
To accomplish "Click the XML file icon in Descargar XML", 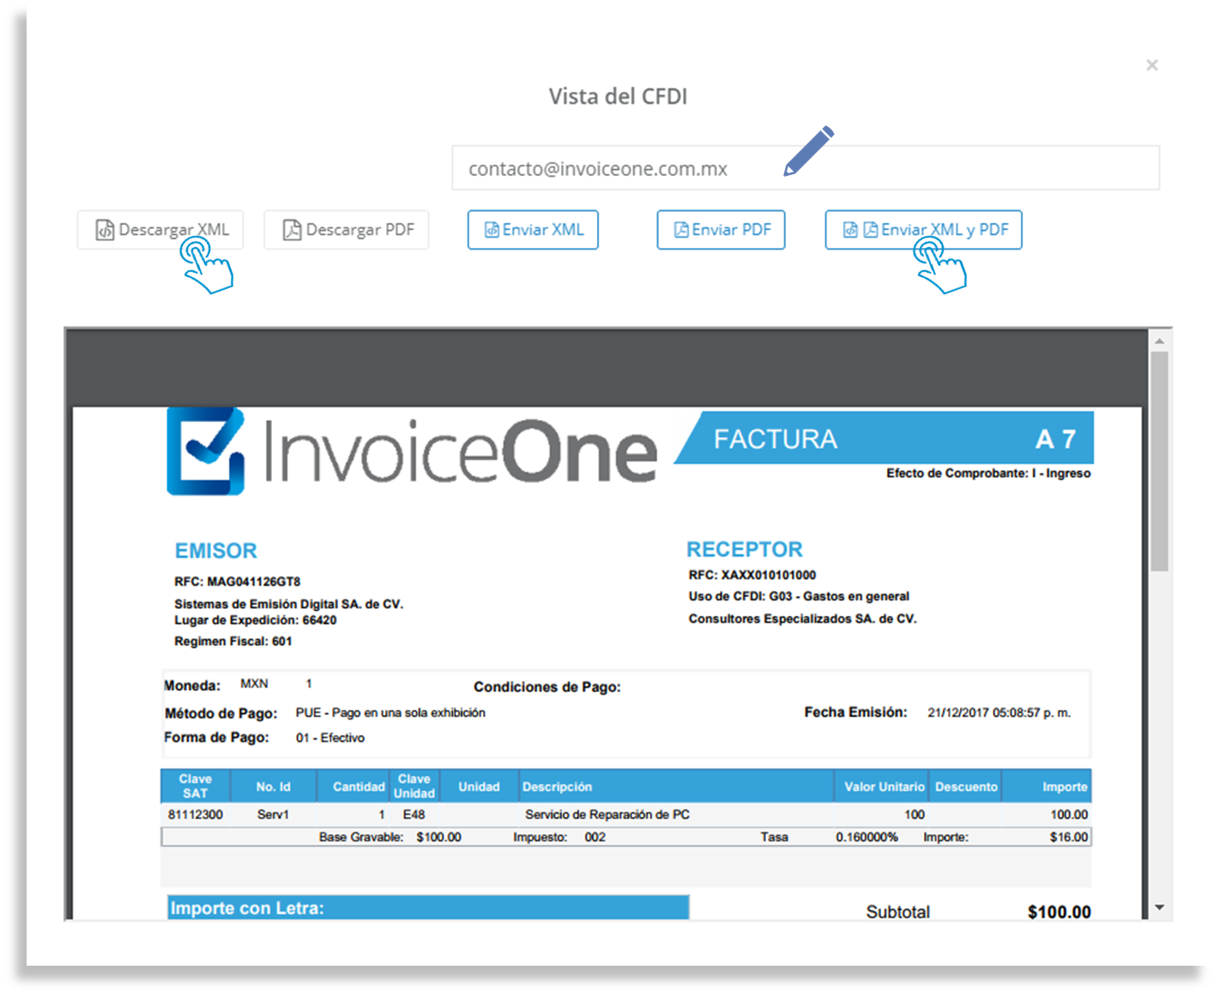I will [x=105, y=230].
